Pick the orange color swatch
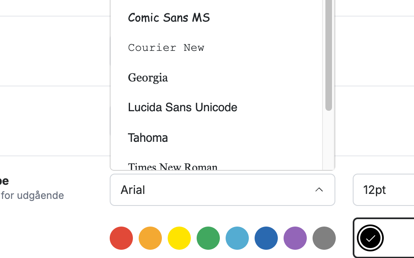Viewport: 414px width, 258px height. 150,238
